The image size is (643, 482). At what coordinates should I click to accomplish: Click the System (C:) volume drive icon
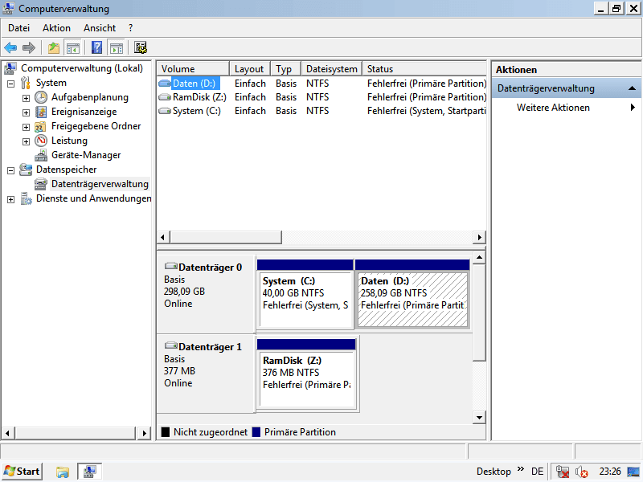pyautogui.click(x=165, y=111)
